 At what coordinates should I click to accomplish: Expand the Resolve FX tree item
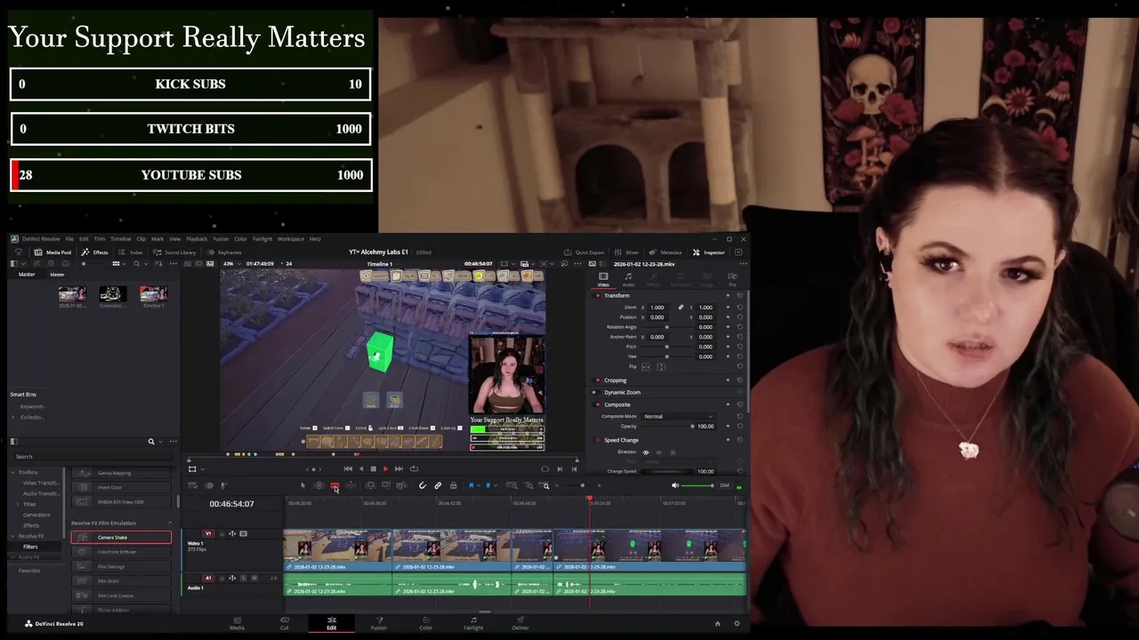(13, 536)
